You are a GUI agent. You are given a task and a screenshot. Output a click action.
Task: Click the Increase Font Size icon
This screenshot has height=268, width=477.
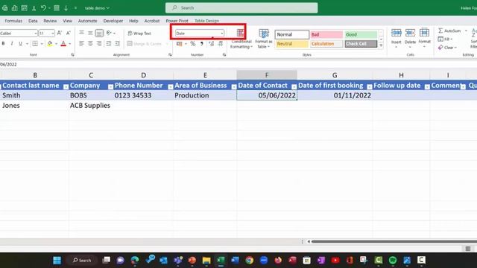(60, 33)
